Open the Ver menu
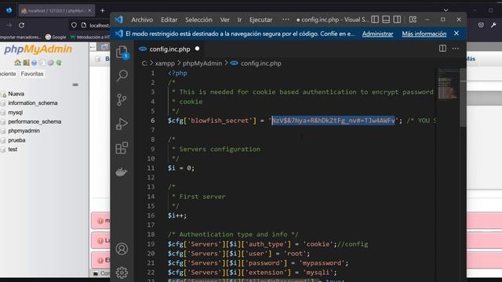This screenshot has width=502, height=282. tap(225, 20)
